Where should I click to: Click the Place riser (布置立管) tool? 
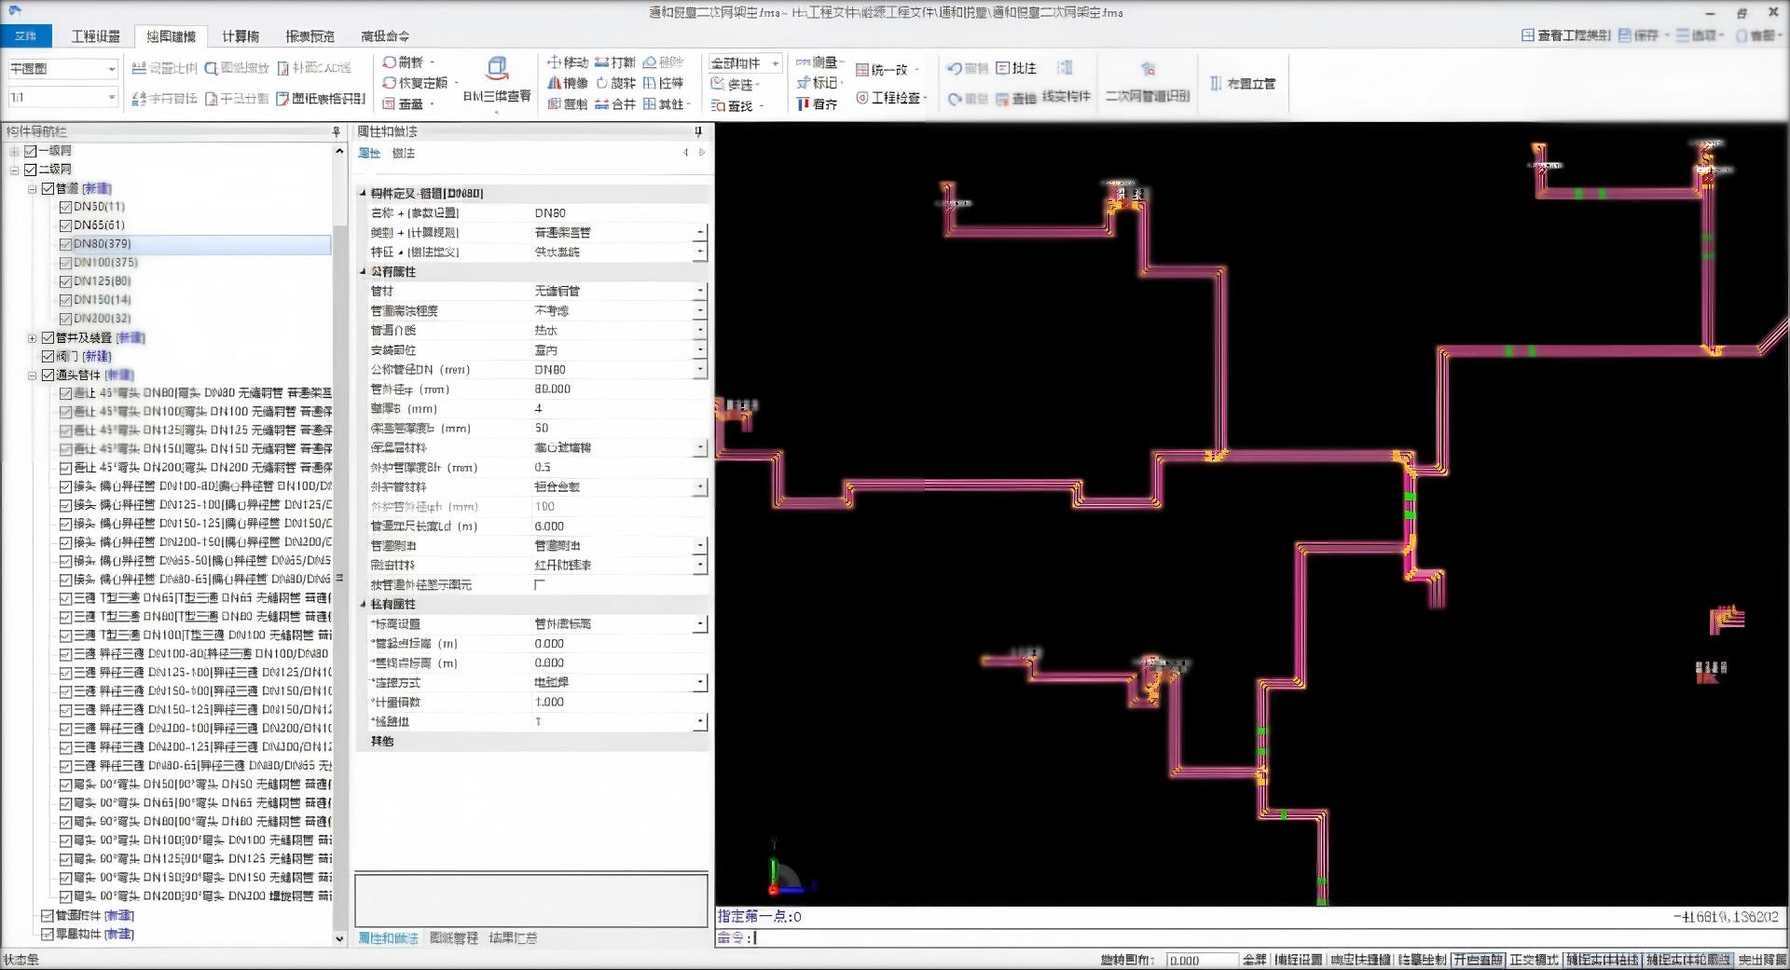click(1242, 84)
